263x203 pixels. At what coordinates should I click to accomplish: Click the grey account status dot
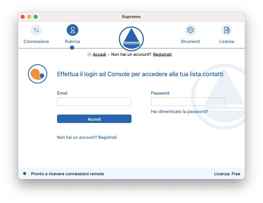tap(89, 54)
